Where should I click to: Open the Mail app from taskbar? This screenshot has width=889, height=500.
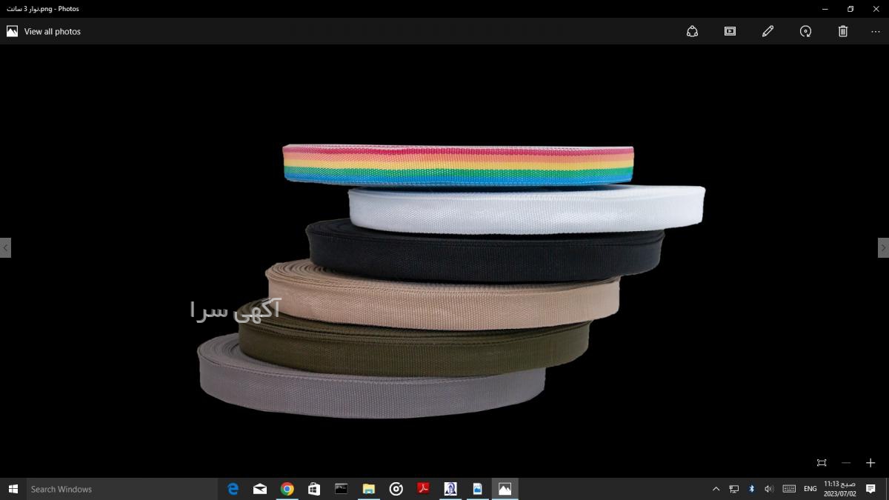(x=260, y=489)
